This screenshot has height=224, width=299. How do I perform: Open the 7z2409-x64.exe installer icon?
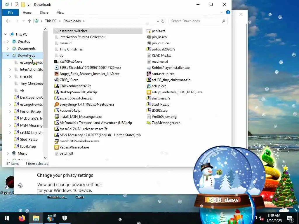click(x=56, y=62)
